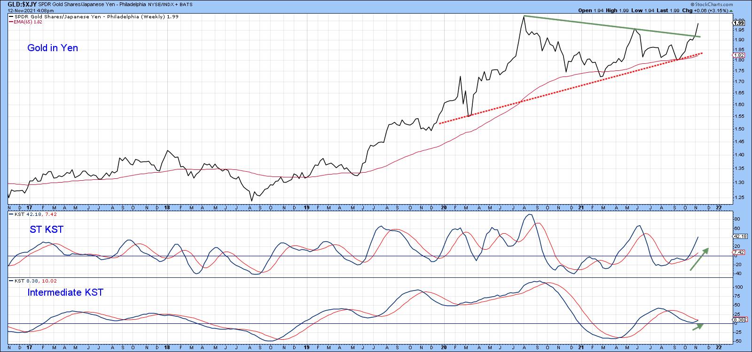Click the ST KST legend showing 42.18, 7.42
The image size is (752, 352).
pyautogui.click(x=29, y=215)
